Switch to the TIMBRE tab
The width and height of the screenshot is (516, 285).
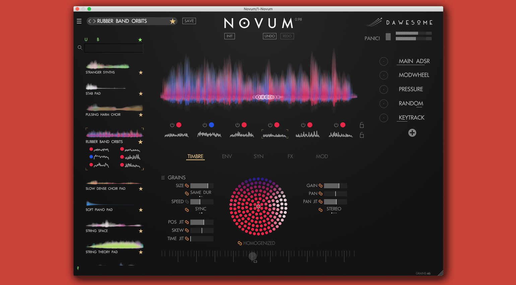[x=195, y=157]
